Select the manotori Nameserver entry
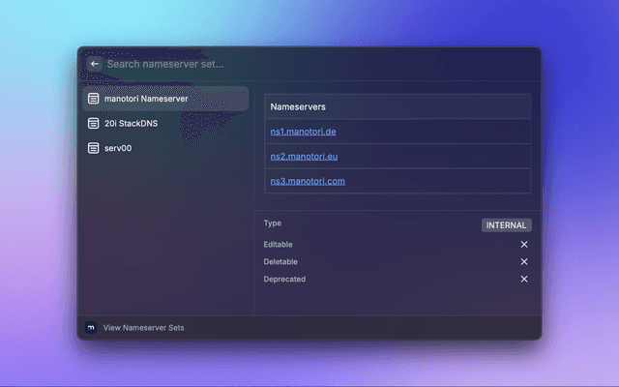Image resolution: width=619 pixels, height=387 pixels. point(146,99)
